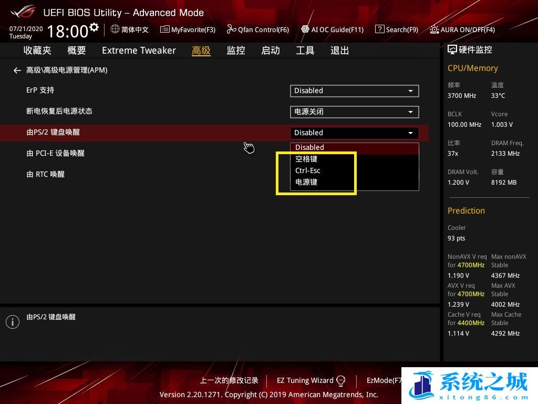Image resolution: width=538 pixels, height=404 pixels.
Task: Open the clock settings gear icon
Action: (94, 27)
